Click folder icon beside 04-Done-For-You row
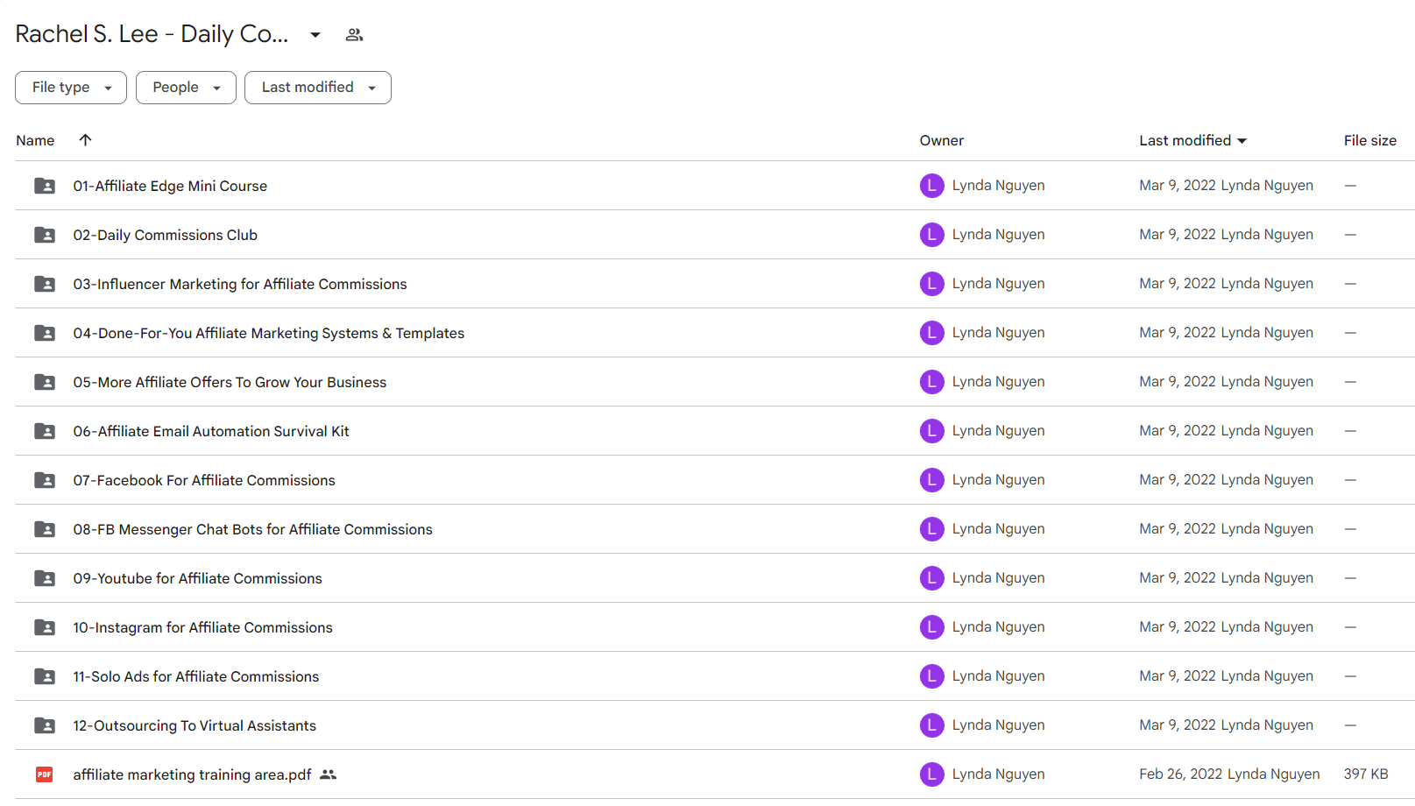1415x806 pixels. pyautogui.click(x=45, y=333)
